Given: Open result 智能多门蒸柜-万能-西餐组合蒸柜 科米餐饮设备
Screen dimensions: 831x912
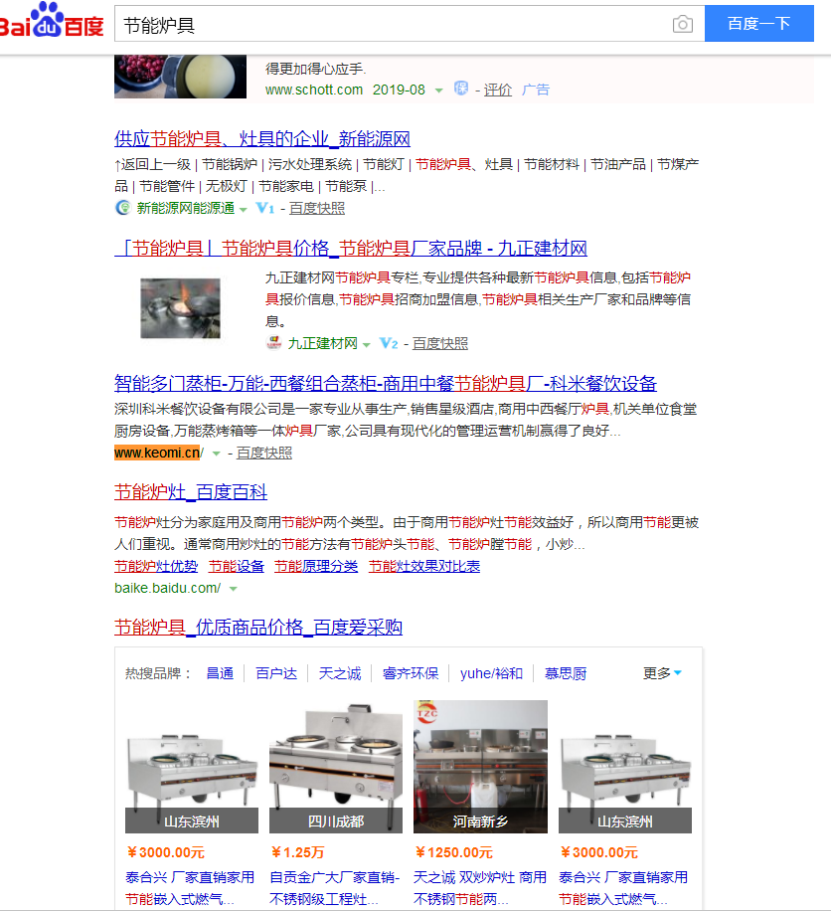Looking at the screenshot, I should tap(386, 384).
